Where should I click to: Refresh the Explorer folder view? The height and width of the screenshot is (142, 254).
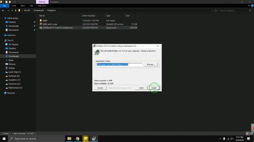(x=216, y=11)
